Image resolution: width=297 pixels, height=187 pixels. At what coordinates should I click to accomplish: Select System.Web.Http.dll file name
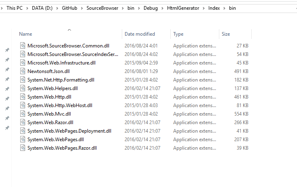(x=49, y=97)
